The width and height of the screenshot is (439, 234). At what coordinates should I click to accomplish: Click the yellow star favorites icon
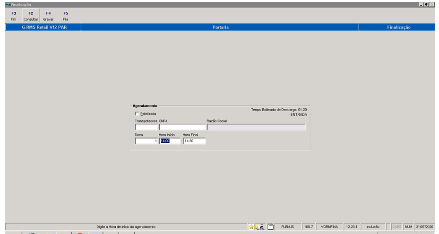click(x=251, y=227)
